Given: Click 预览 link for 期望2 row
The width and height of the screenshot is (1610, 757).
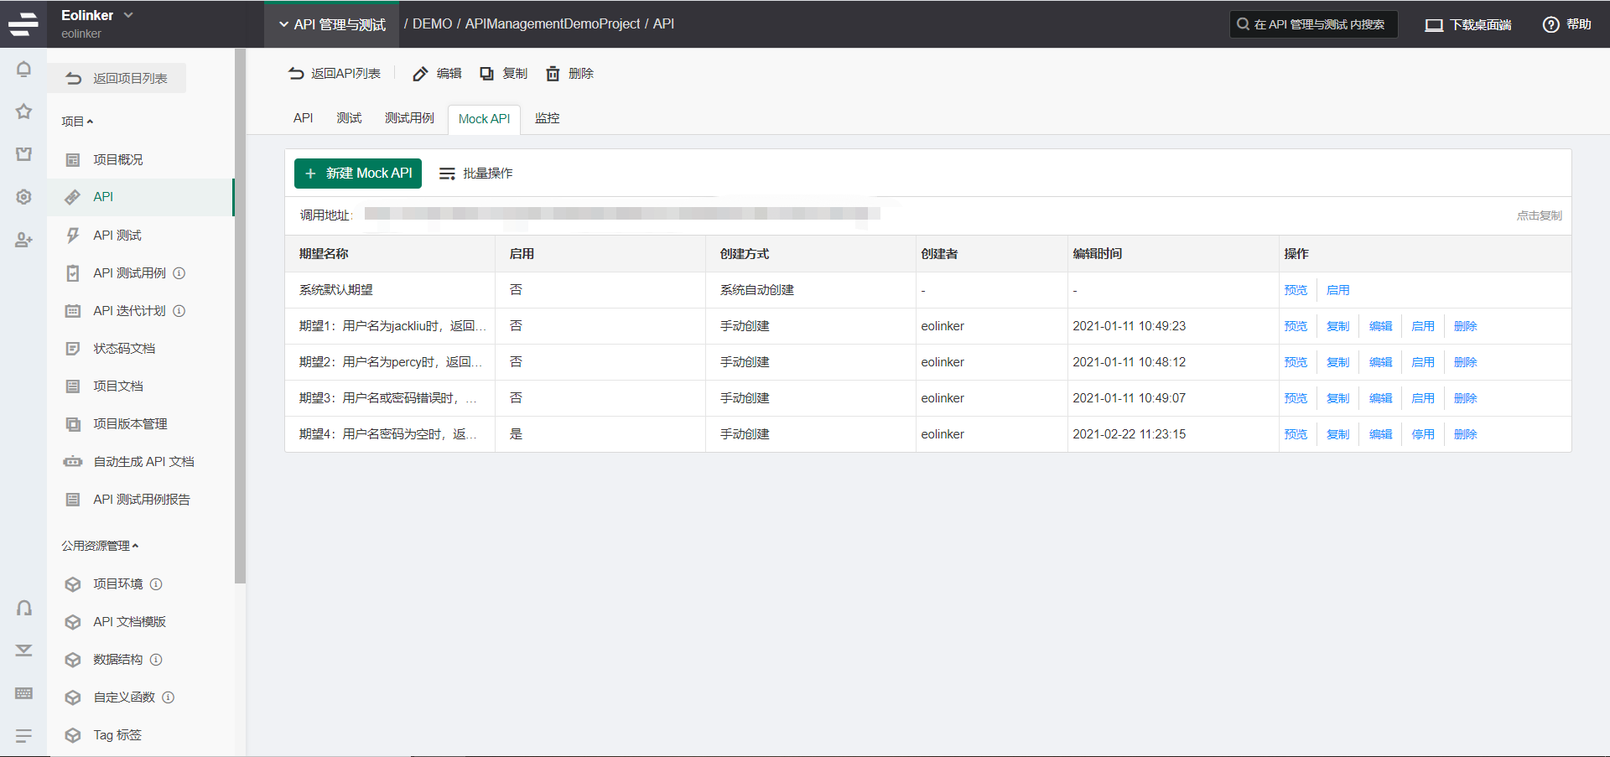Looking at the screenshot, I should point(1295,362).
